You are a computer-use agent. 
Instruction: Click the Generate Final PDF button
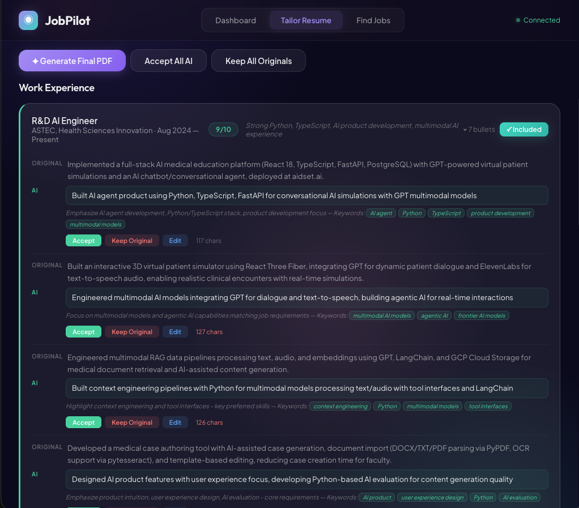pyautogui.click(x=72, y=61)
